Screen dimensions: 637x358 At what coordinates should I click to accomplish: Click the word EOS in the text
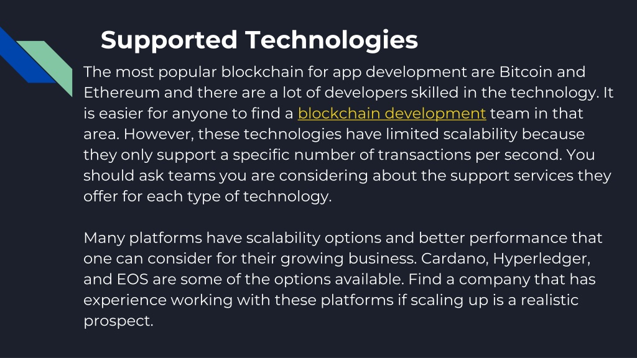133,279
